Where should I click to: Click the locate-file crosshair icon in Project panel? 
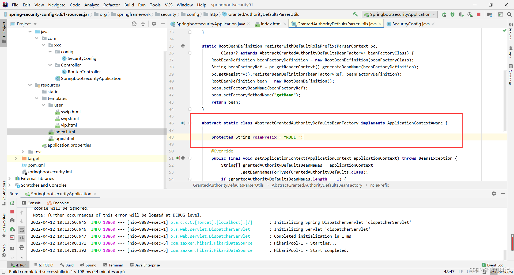tap(134, 24)
